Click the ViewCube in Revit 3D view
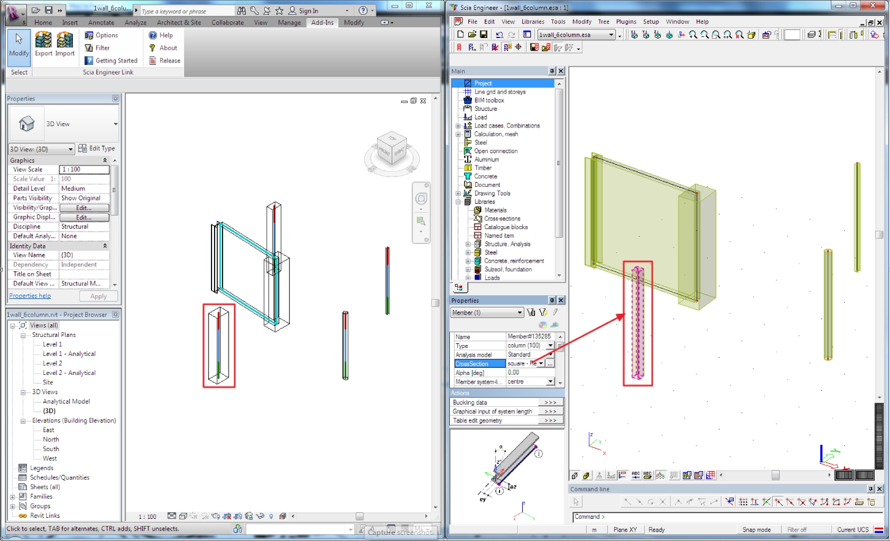 392,148
